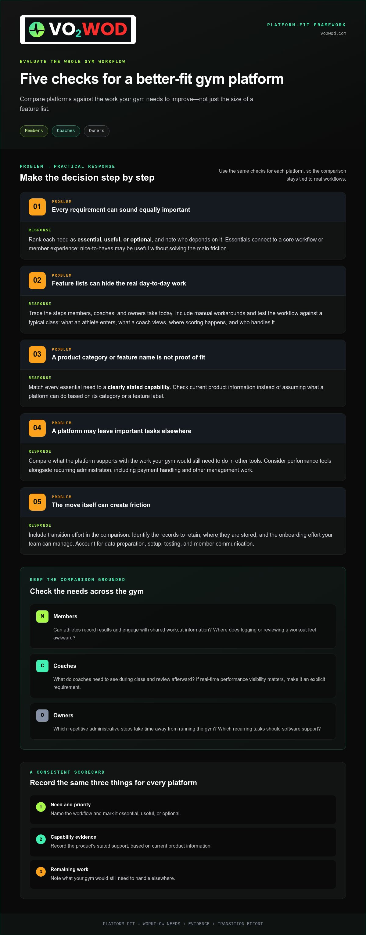366x935 pixels.
Task: Click scorecard item 1 circle
Action: 41,807
